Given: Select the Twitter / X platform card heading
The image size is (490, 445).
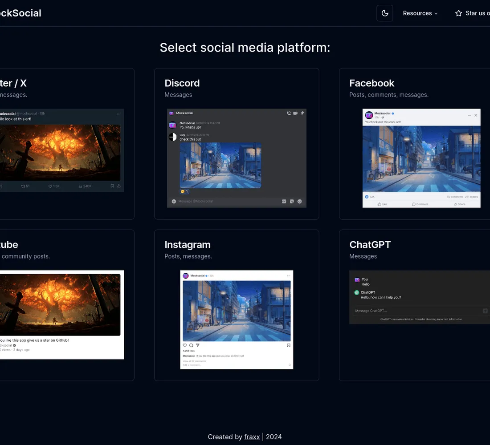Looking at the screenshot, I should coord(13,83).
